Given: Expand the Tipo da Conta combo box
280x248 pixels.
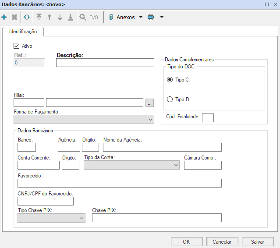Looking at the screenshot, I should click(x=131, y=165).
